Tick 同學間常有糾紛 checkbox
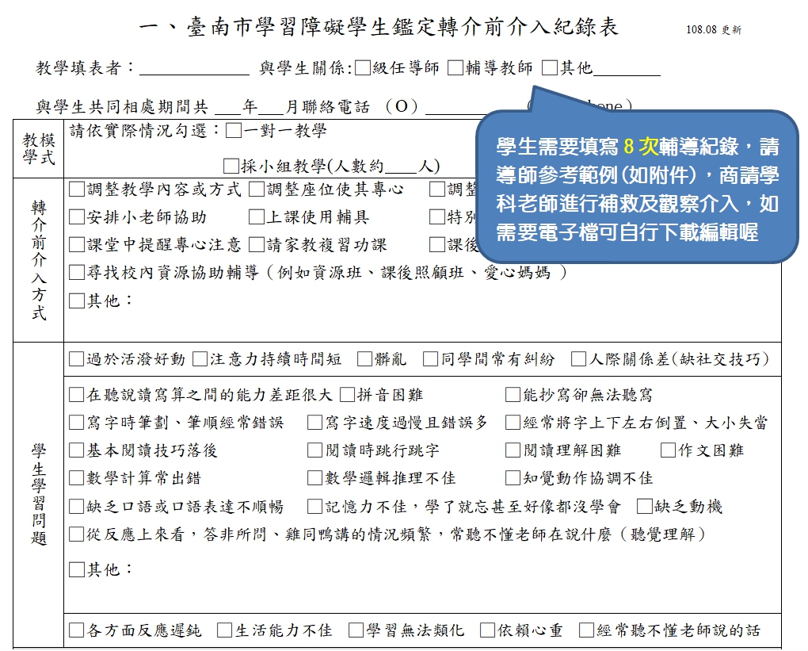Image resolution: width=808 pixels, height=651 pixels. (430, 359)
